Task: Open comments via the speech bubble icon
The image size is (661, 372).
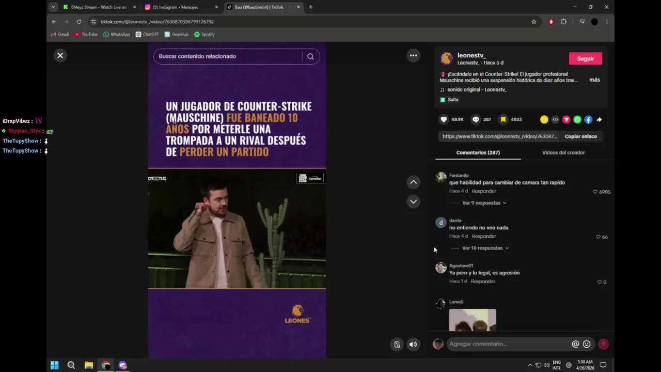Action: (476, 119)
